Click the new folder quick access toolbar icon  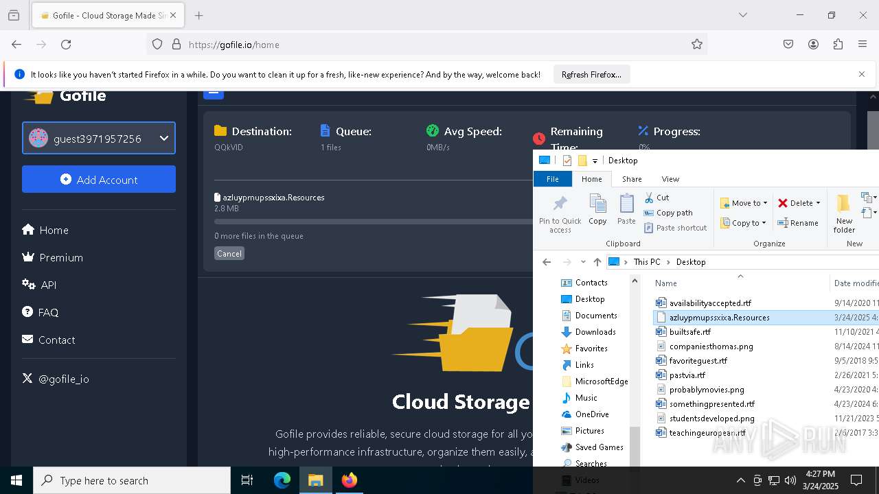pyautogui.click(x=582, y=161)
